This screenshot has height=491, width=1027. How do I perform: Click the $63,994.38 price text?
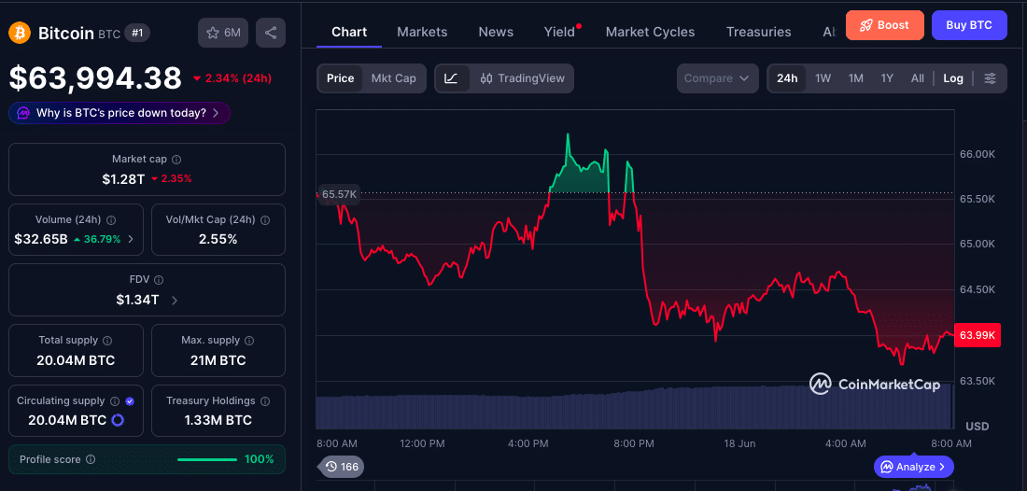click(95, 78)
